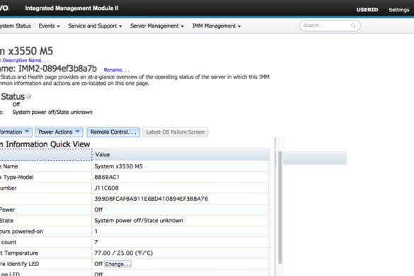The image size is (414, 276).
Task: Open Remote Control button
Action: click(113, 132)
